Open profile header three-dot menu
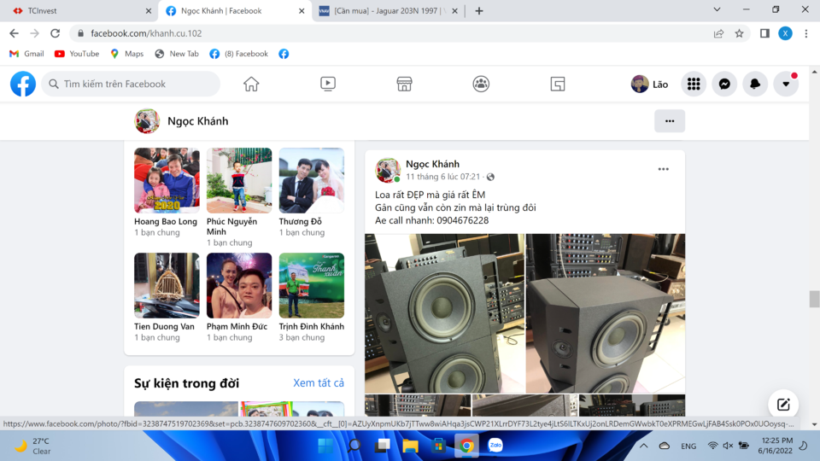Image resolution: width=820 pixels, height=461 pixels. [x=670, y=121]
